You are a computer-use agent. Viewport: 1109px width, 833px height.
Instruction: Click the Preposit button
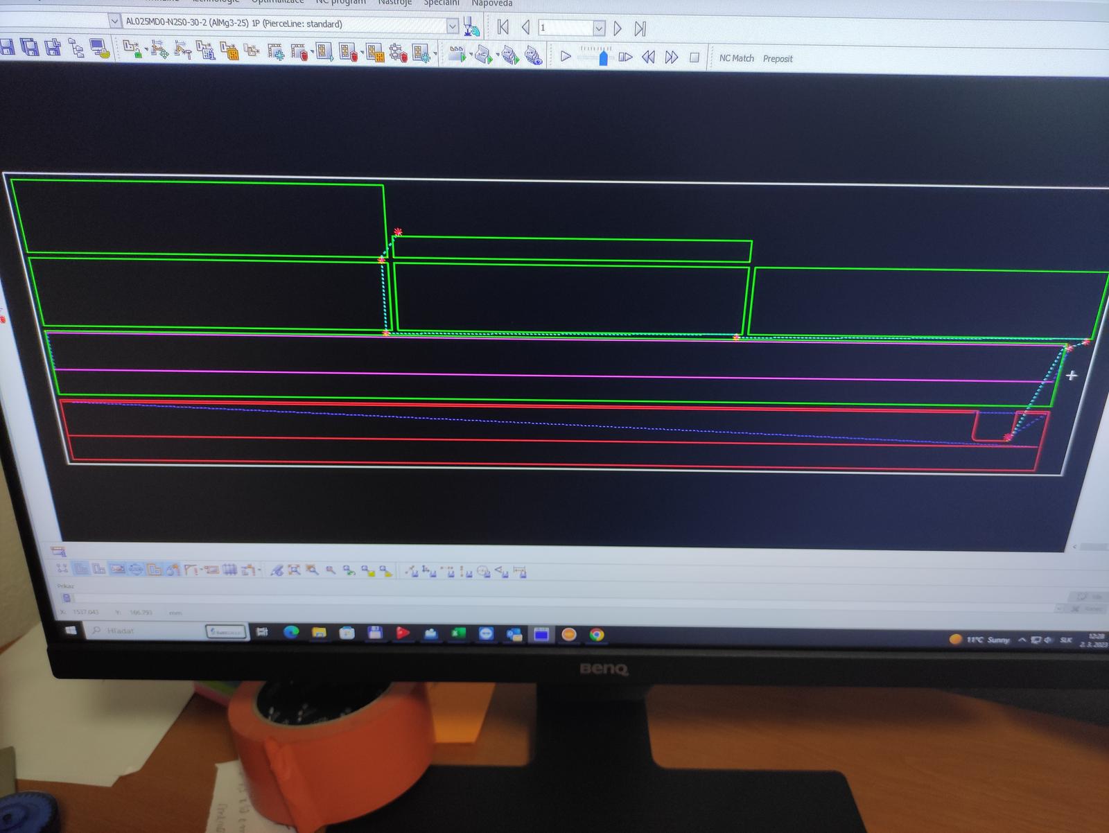pyautogui.click(x=778, y=59)
